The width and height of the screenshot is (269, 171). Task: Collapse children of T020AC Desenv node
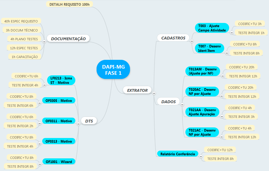pos(221,96)
